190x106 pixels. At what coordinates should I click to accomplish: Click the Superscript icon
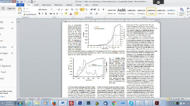tap(57, 14)
